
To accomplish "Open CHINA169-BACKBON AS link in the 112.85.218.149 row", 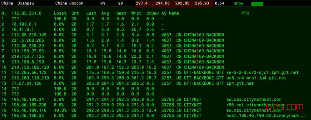I will click(193, 35).
